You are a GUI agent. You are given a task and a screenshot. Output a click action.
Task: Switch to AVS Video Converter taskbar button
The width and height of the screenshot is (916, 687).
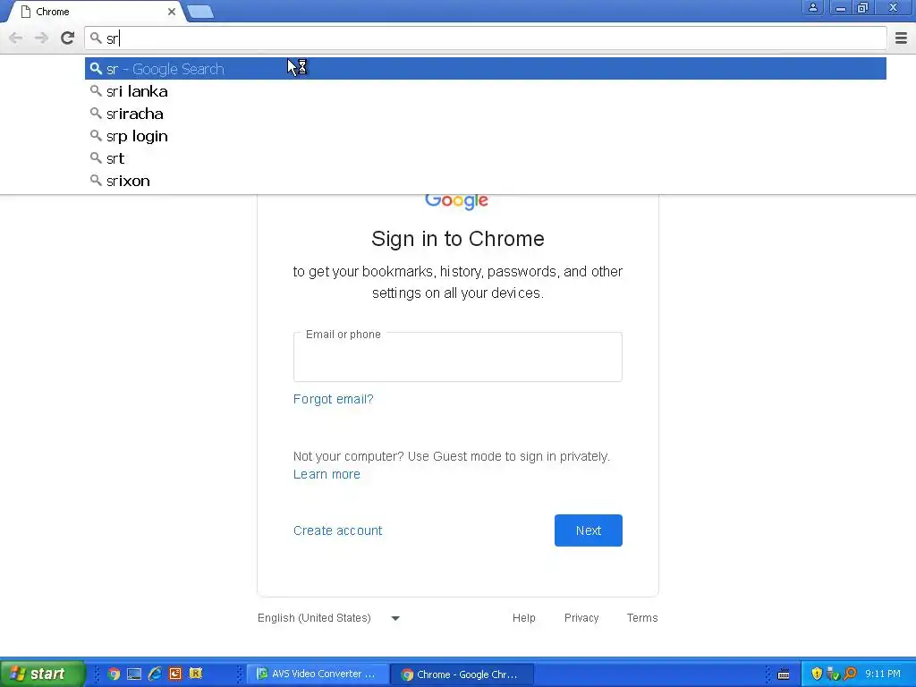point(318,674)
